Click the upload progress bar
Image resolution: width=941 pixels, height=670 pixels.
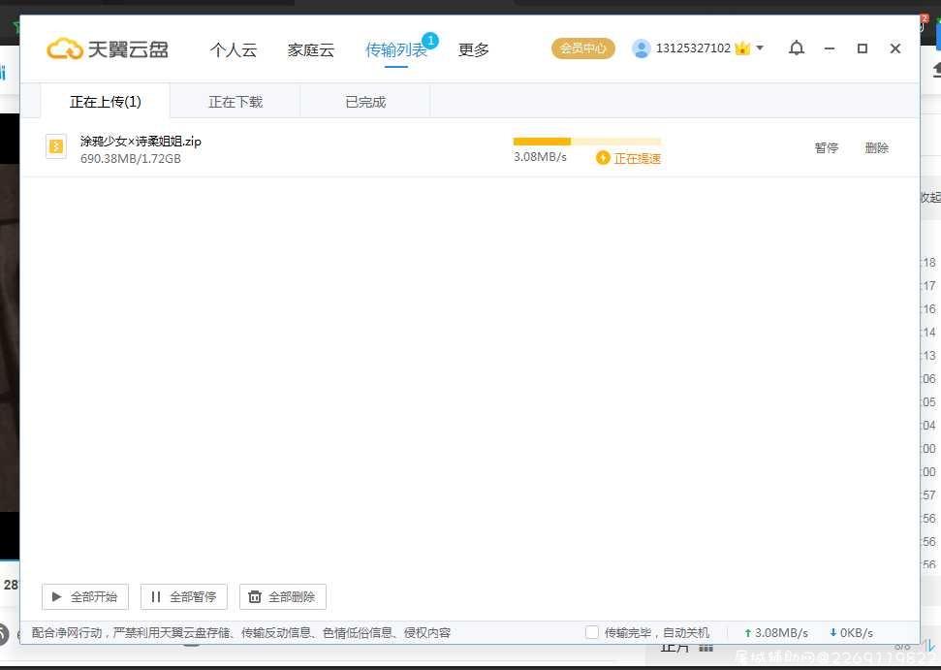click(x=587, y=142)
